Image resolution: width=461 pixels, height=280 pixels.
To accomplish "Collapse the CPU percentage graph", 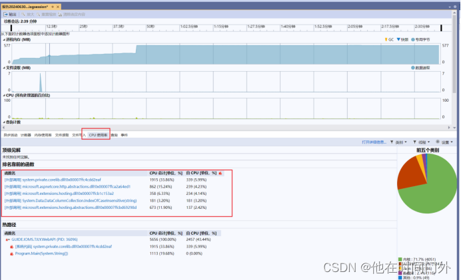I will click(4, 95).
